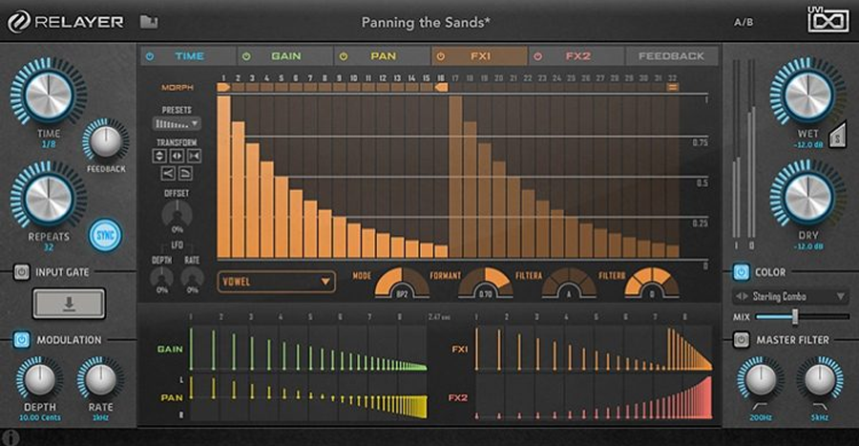This screenshot has width=859, height=446.
Task: Toggle the PAN tab power icon
Action: (344, 56)
